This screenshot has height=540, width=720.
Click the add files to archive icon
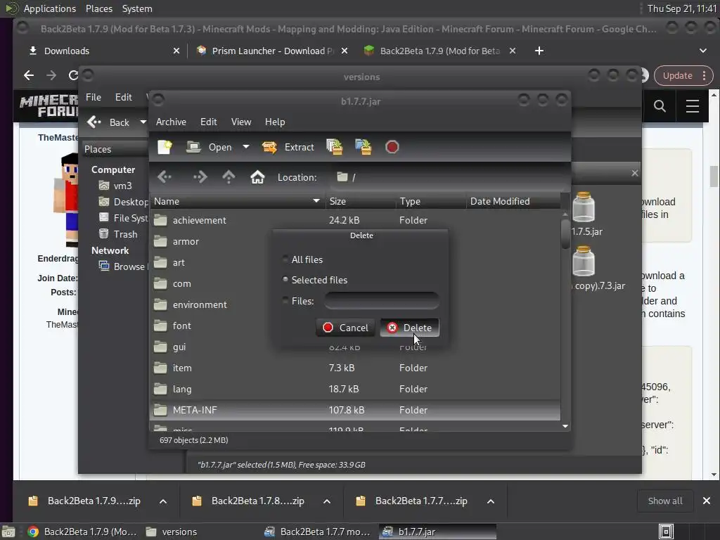tap(335, 147)
